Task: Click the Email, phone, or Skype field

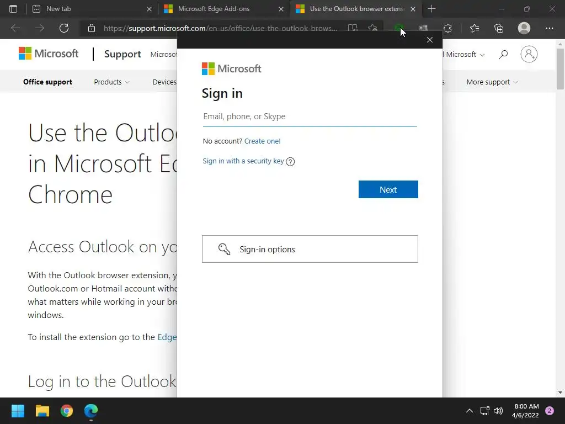Action: (x=310, y=116)
